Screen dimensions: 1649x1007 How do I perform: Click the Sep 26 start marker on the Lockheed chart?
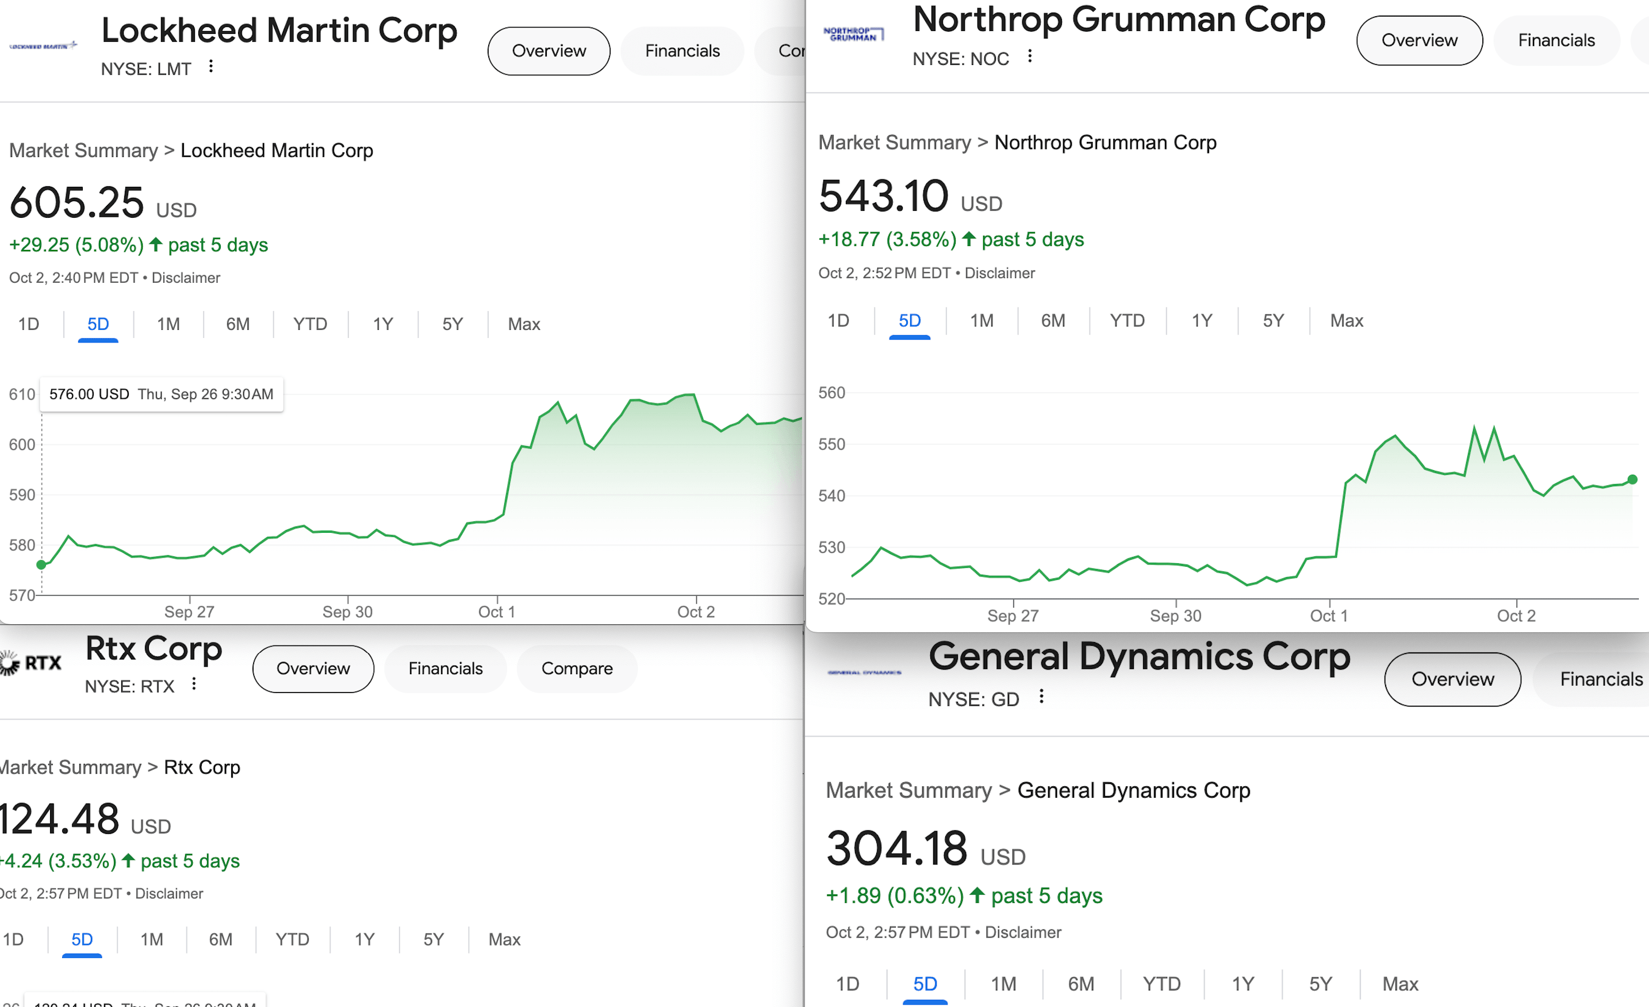point(41,565)
